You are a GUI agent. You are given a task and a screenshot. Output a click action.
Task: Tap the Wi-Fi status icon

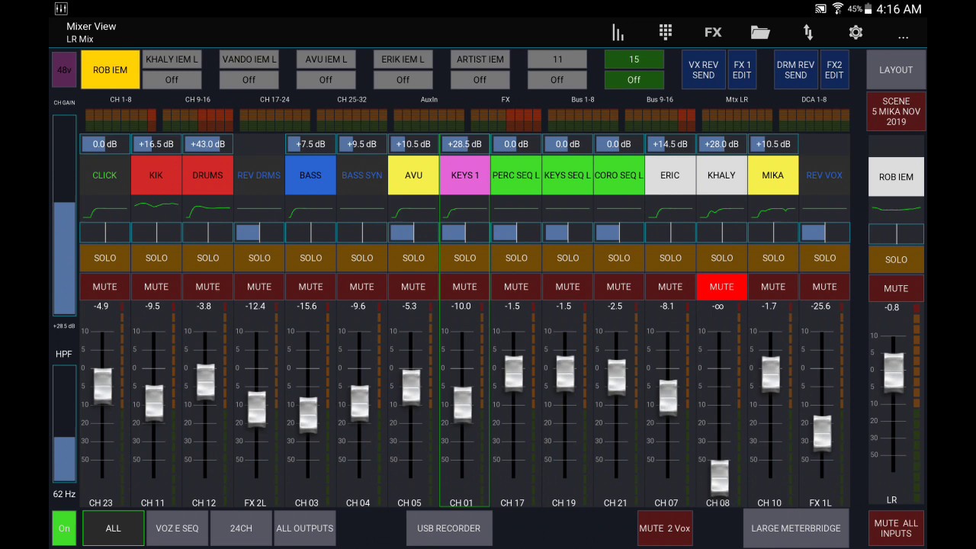(x=838, y=9)
